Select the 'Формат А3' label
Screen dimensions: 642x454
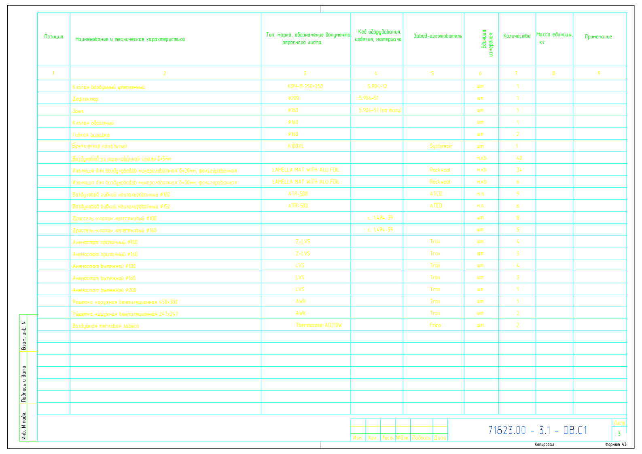point(615,444)
